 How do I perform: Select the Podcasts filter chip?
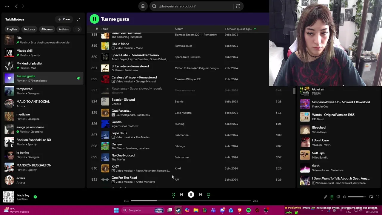29,29
